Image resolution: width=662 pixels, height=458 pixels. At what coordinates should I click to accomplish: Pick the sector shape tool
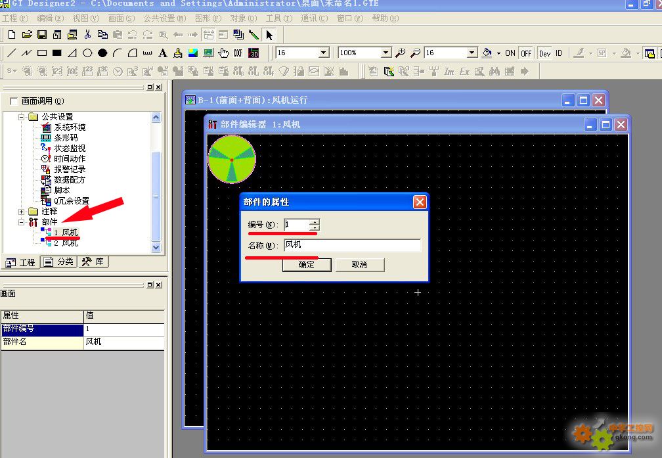pos(133,53)
